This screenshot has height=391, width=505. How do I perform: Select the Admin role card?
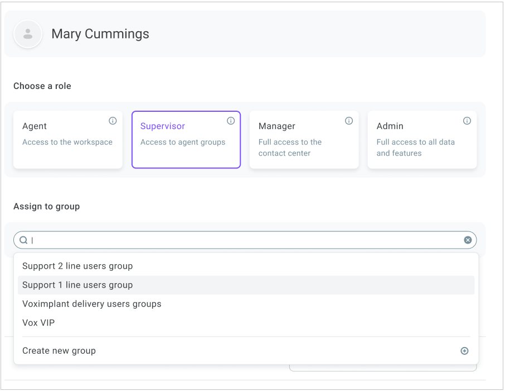click(x=423, y=140)
